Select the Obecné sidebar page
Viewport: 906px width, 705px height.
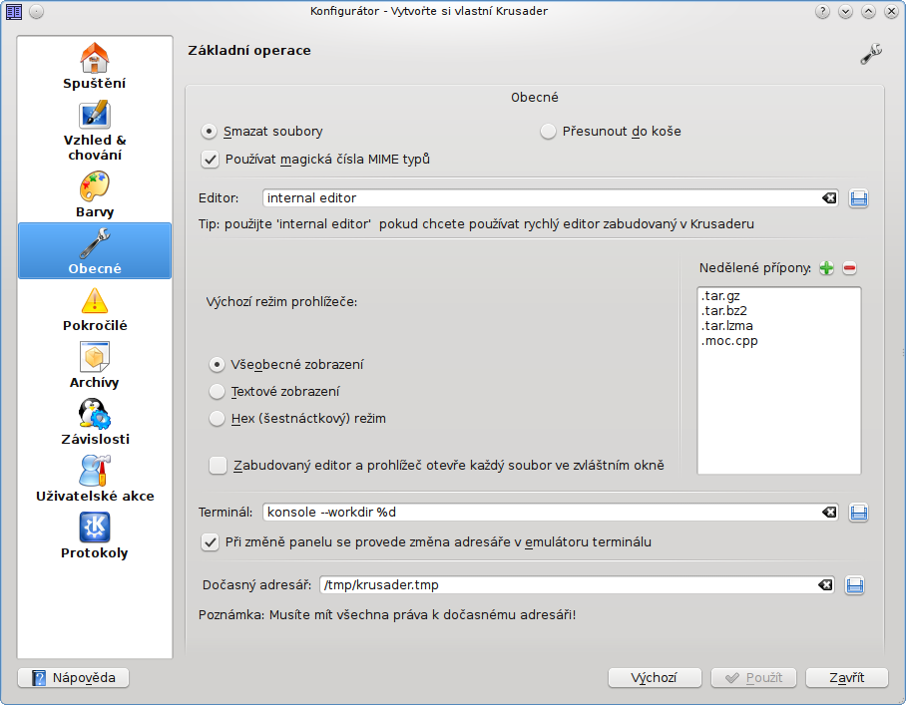(95, 251)
